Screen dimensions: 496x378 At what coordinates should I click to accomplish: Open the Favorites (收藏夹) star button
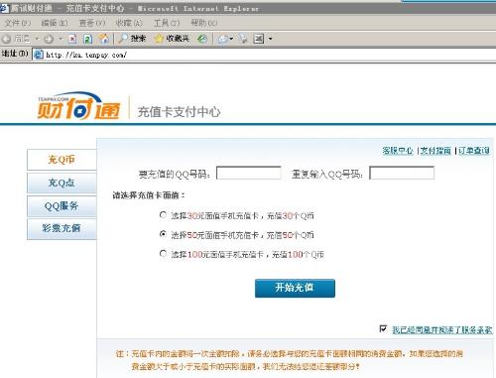point(172,39)
